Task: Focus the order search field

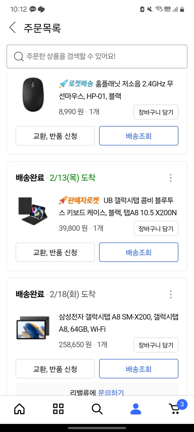Action: (x=97, y=56)
